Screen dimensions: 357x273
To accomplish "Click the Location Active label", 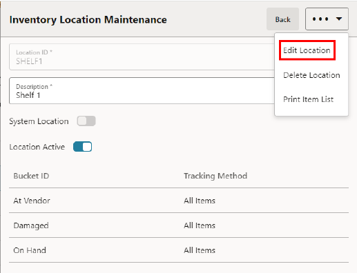I will [37, 147].
